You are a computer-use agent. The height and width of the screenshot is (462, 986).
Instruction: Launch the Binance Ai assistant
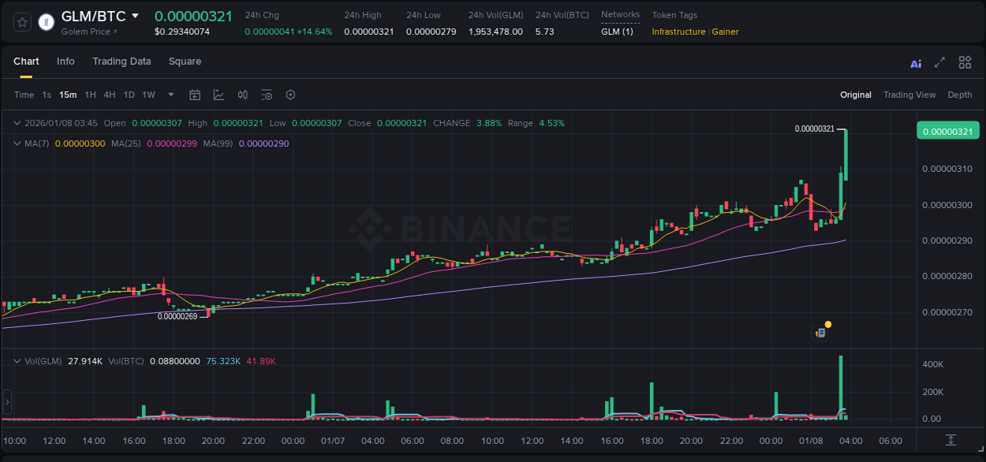click(x=915, y=62)
